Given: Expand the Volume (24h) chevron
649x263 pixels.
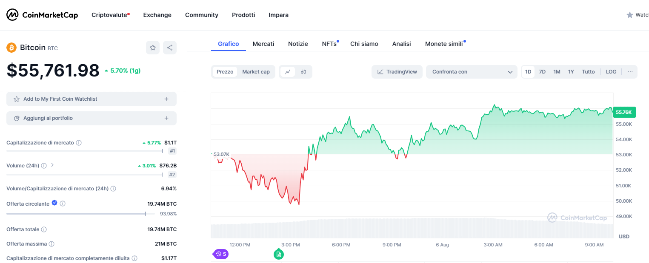Looking at the screenshot, I should (x=52, y=165).
